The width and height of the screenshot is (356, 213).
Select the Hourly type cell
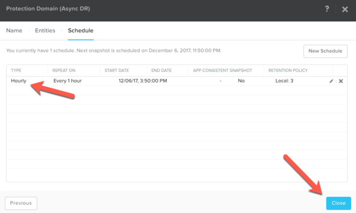coord(19,81)
